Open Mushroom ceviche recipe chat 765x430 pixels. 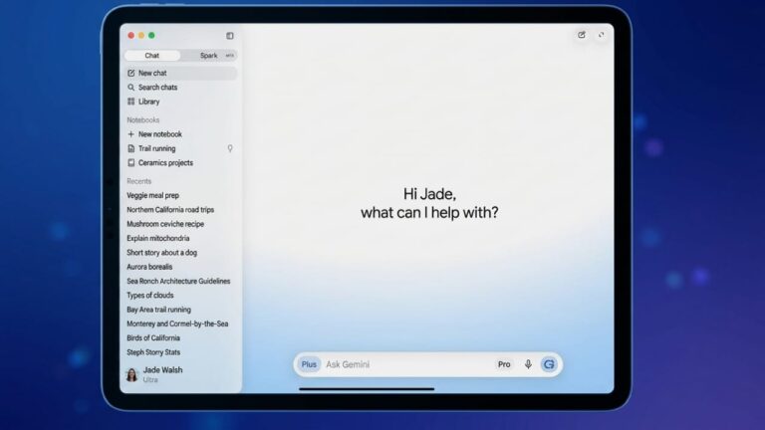pyautogui.click(x=165, y=224)
